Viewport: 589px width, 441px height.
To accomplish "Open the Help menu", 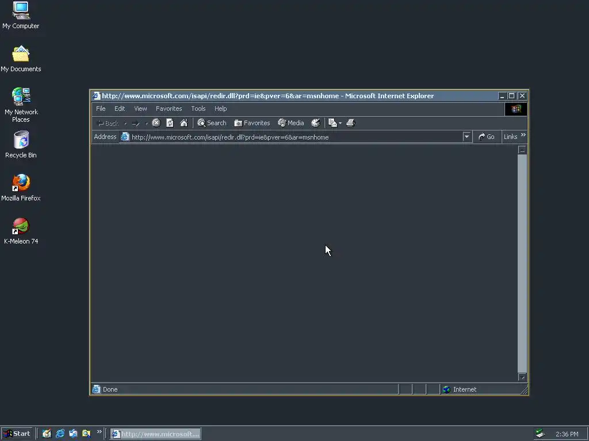I will [x=220, y=109].
